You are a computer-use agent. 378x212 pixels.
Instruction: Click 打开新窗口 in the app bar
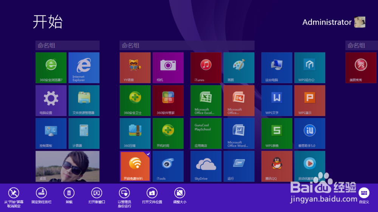(97, 196)
